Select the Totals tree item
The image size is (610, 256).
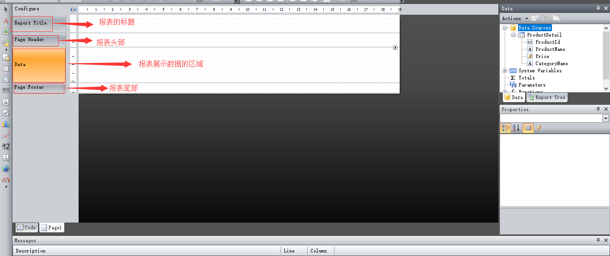[x=526, y=78]
